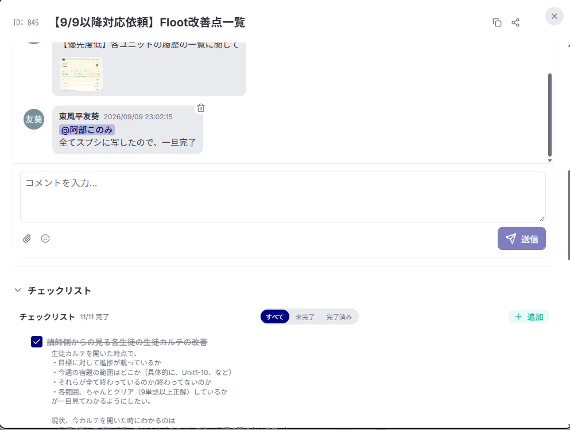Send the comment with 送信 button
570x430 pixels.
(x=522, y=239)
